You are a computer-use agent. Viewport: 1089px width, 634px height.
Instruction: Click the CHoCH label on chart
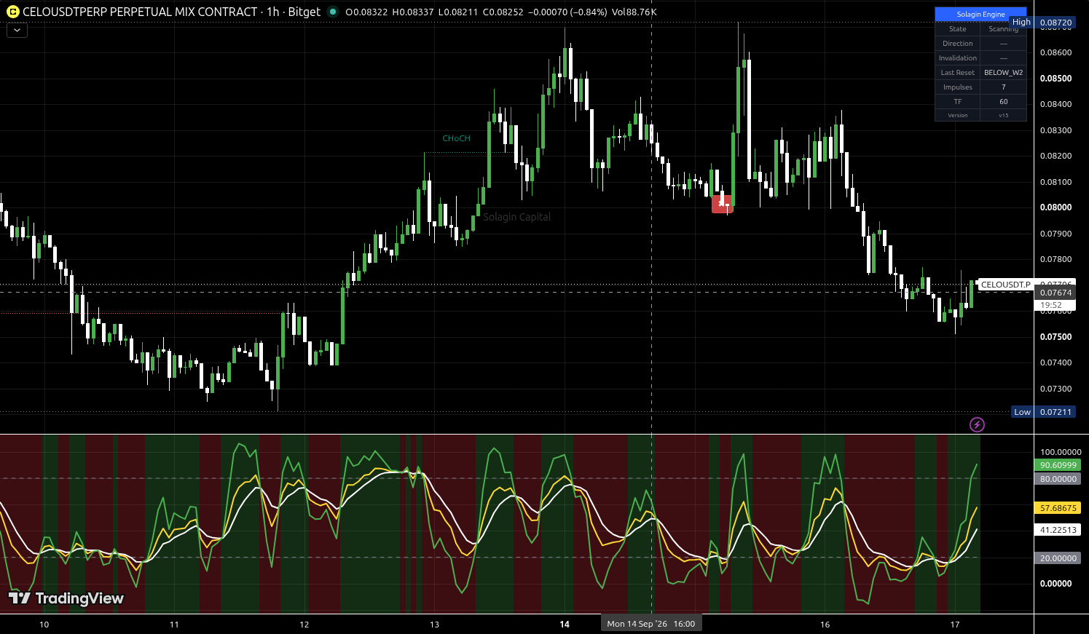point(456,138)
